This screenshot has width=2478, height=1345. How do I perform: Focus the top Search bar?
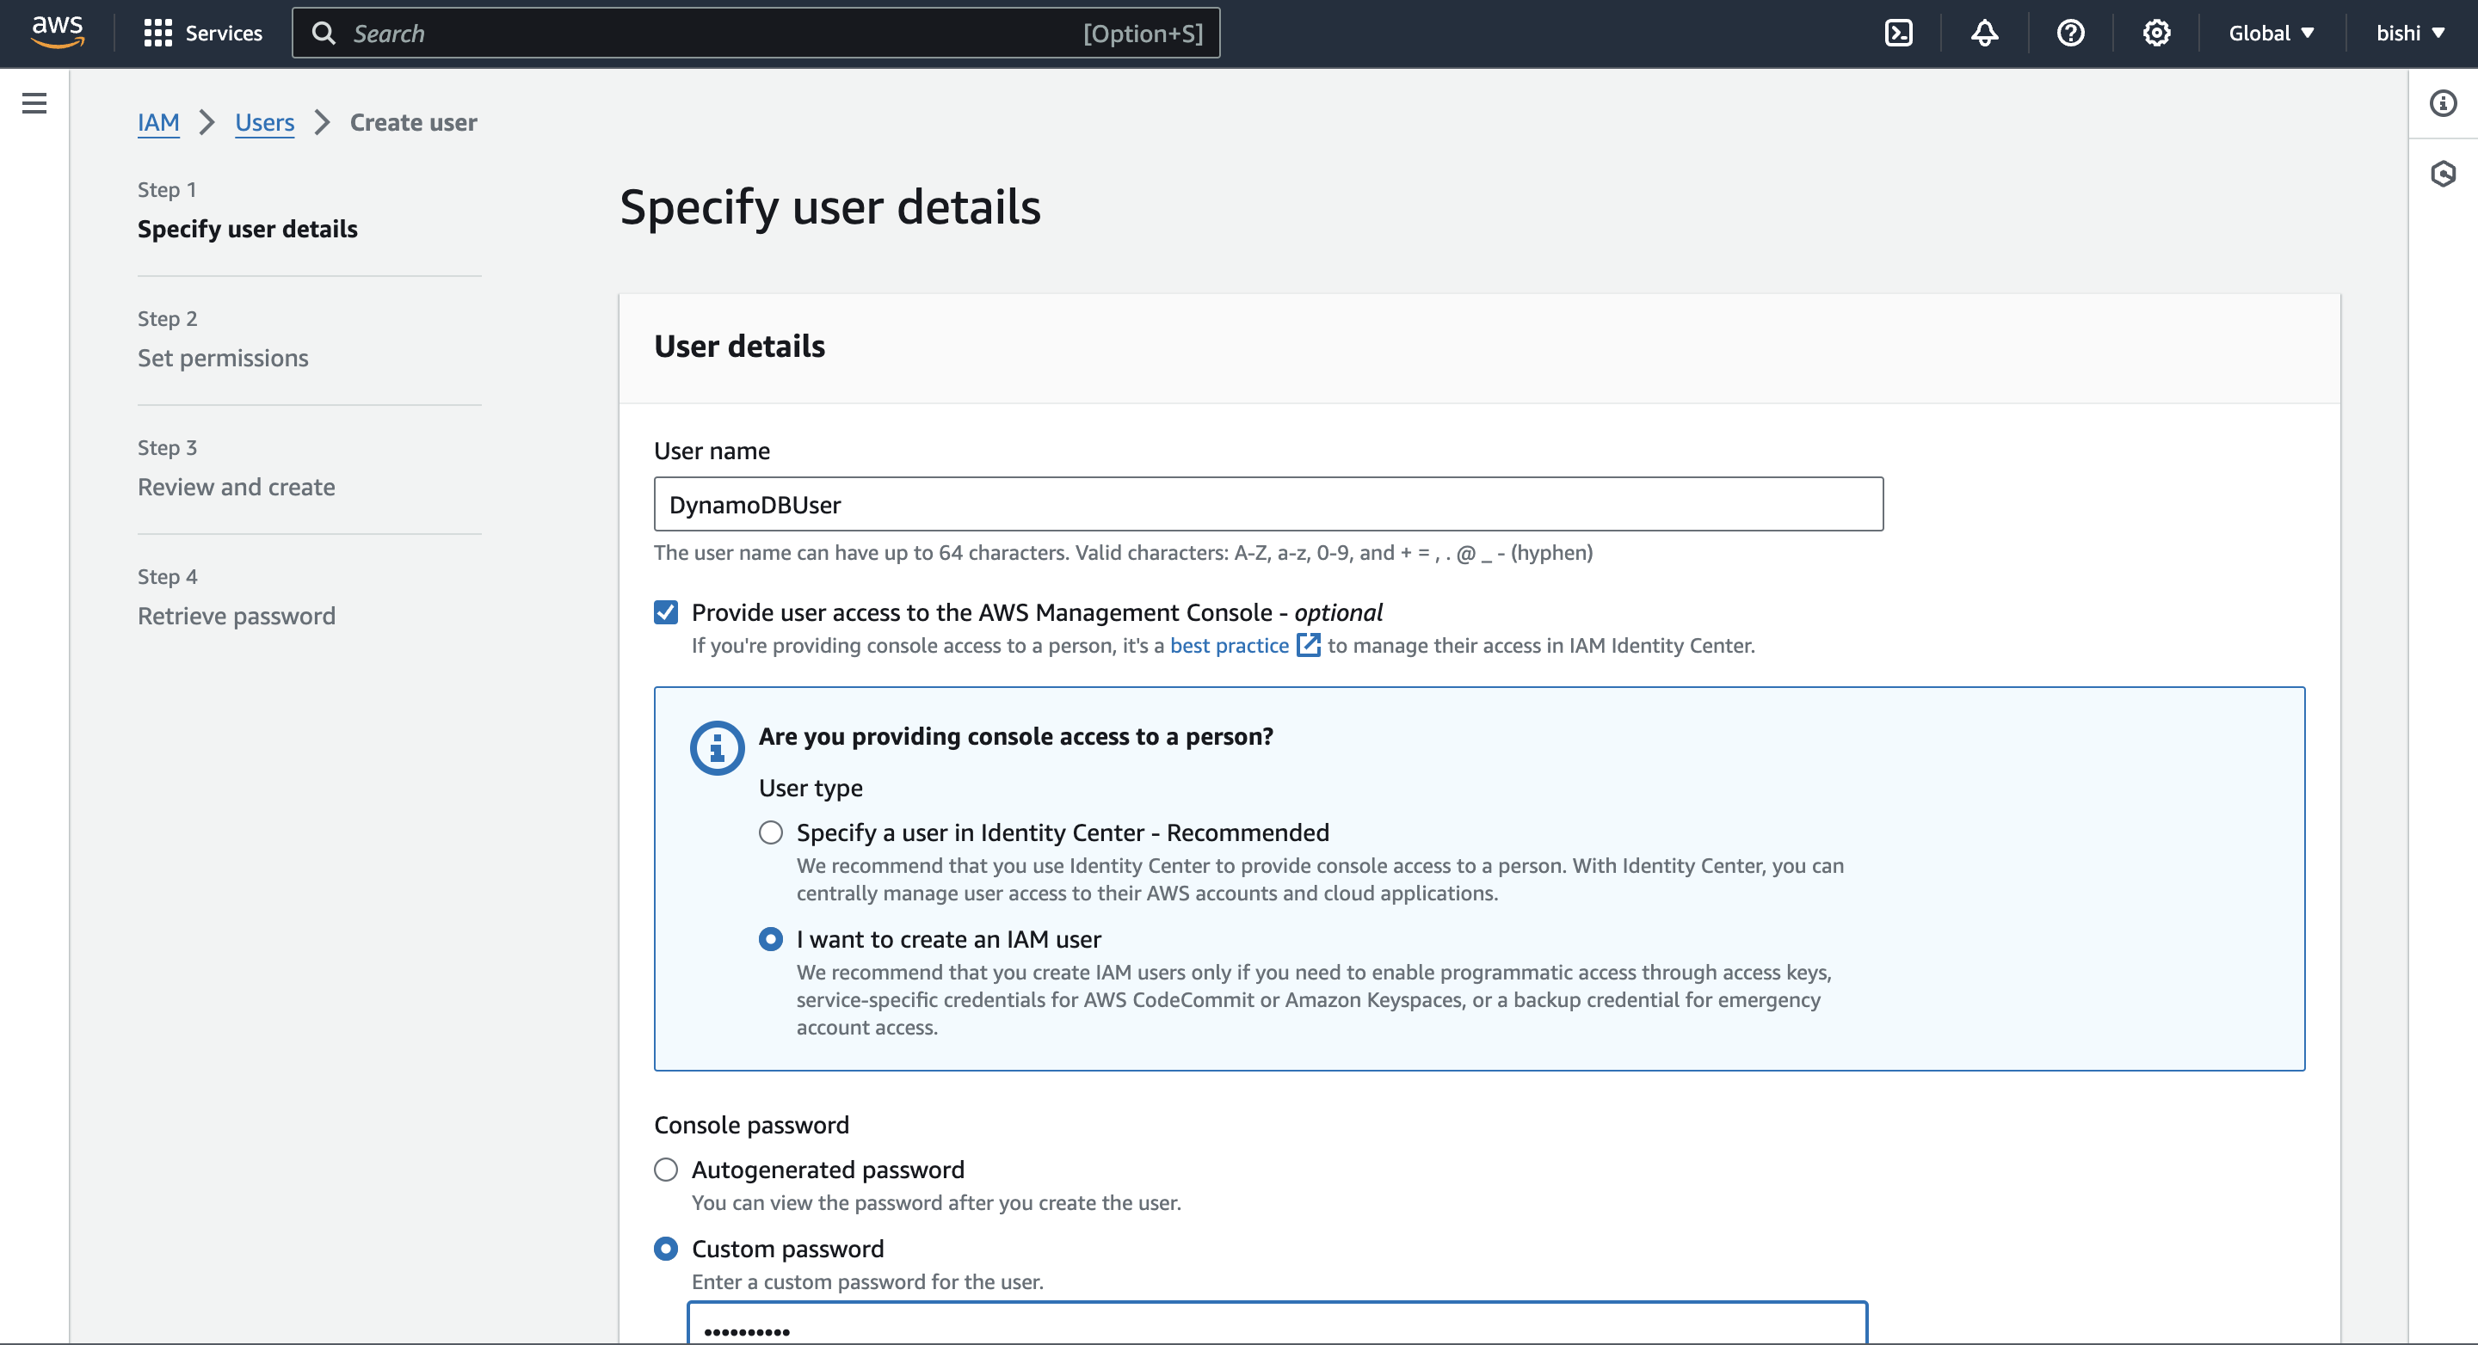(755, 33)
